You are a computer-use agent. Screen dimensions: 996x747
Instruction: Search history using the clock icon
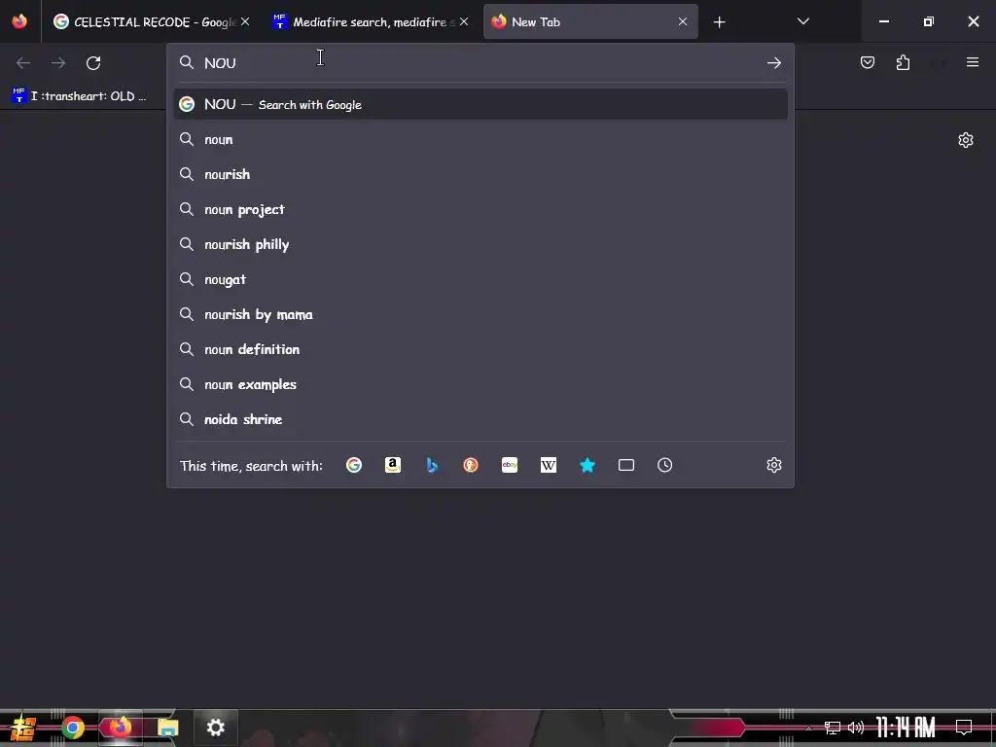pos(665,465)
